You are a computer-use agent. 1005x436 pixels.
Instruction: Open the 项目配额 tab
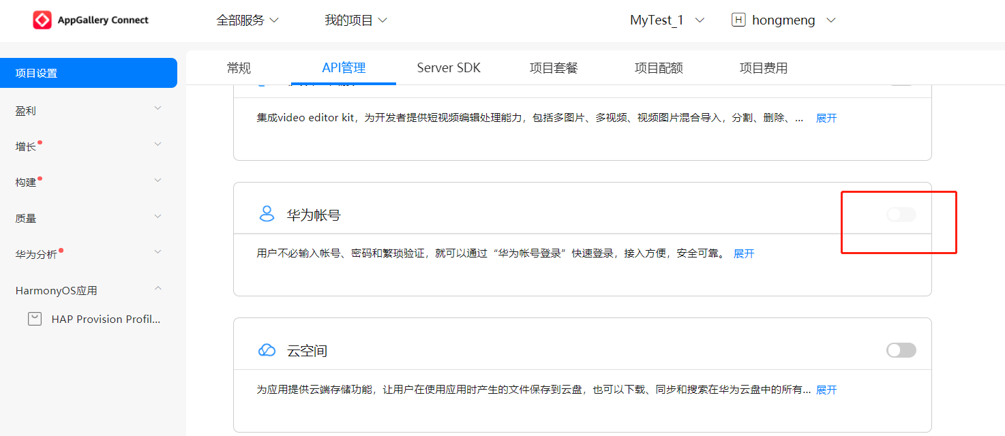[659, 68]
